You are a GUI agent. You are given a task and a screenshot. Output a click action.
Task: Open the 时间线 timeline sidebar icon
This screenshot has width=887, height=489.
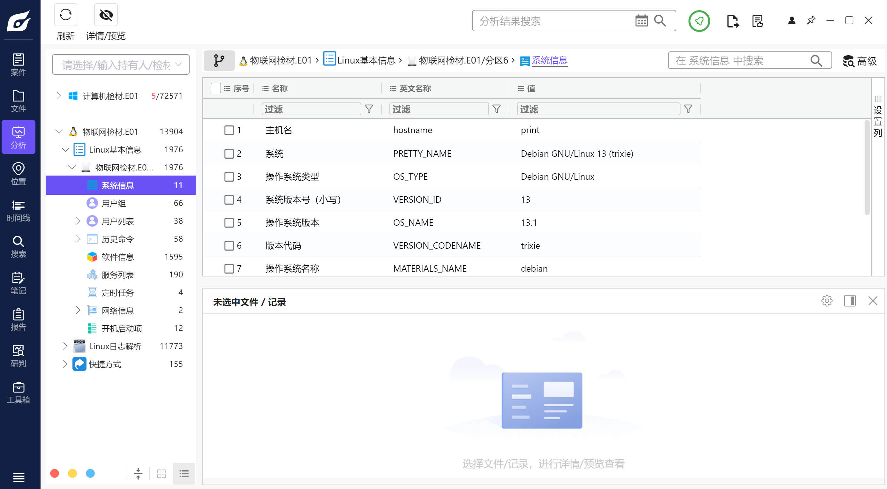[x=18, y=211]
